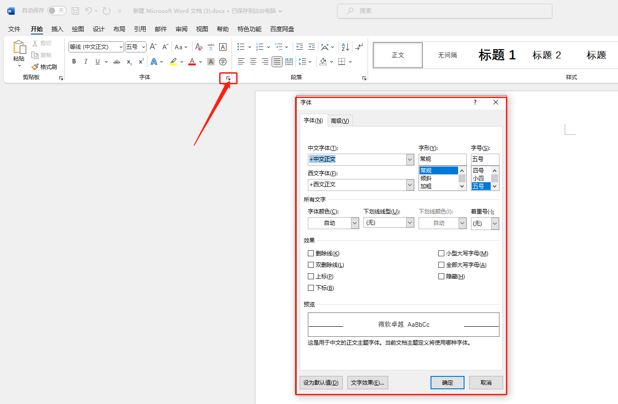Click the Superscript x² icon
The image size is (618, 404).
coord(142,62)
